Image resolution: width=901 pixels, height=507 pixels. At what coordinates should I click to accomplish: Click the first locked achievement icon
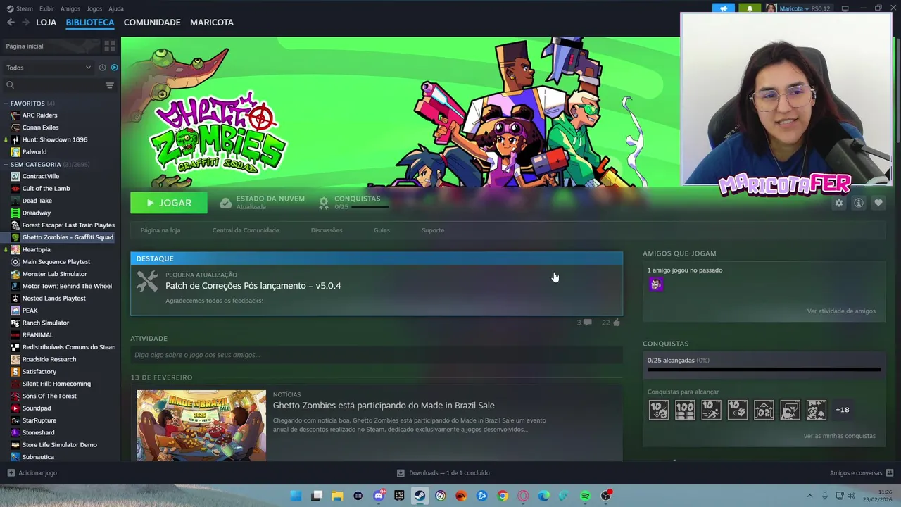[x=658, y=410]
